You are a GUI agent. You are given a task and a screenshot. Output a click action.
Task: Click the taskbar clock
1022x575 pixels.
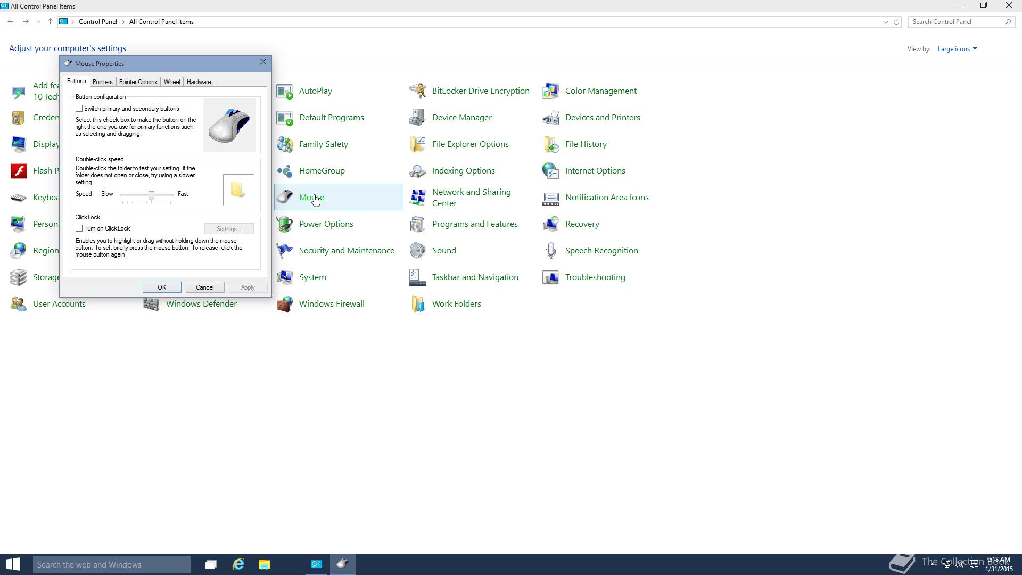(x=999, y=564)
